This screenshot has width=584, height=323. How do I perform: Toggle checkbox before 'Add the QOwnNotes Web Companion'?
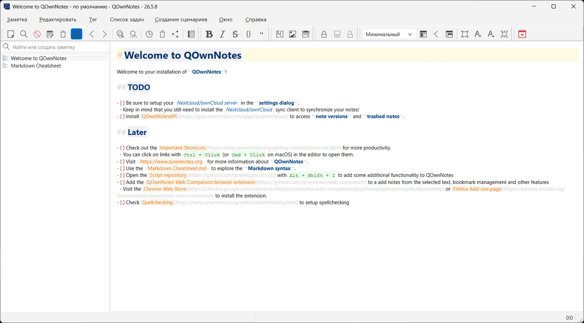click(122, 182)
